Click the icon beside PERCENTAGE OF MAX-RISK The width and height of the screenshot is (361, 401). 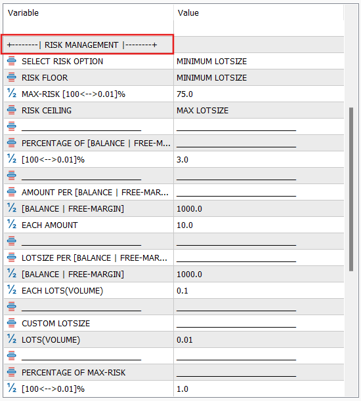pyautogui.click(x=12, y=372)
